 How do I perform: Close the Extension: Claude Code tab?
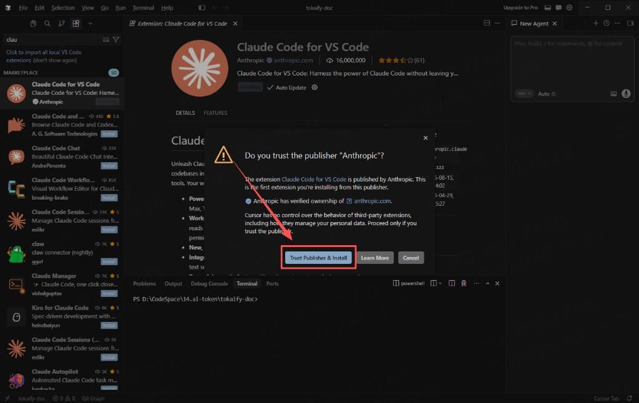click(x=235, y=24)
